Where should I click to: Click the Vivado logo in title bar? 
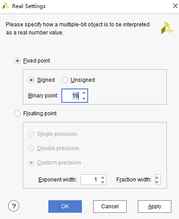click(6, 6)
